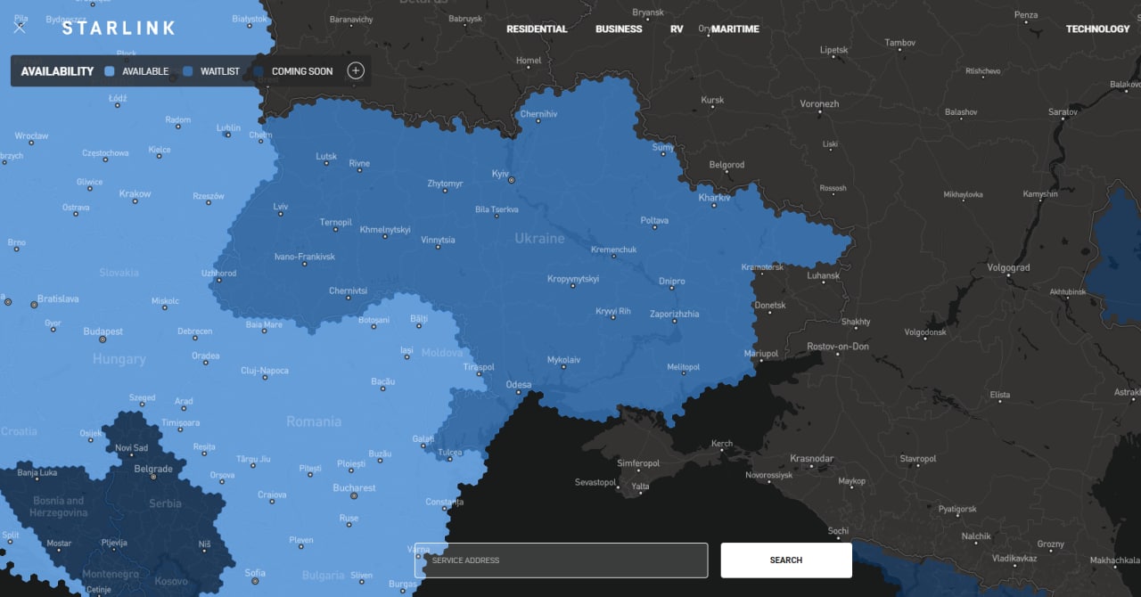The height and width of the screenshot is (597, 1141).
Task: Open the Maritime navigation link
Action: click(735, 29)
